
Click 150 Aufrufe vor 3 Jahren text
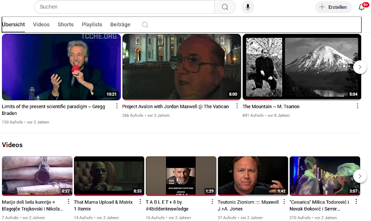[x=26, y=122]
